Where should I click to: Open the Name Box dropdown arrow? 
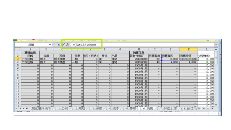(50, 45)
